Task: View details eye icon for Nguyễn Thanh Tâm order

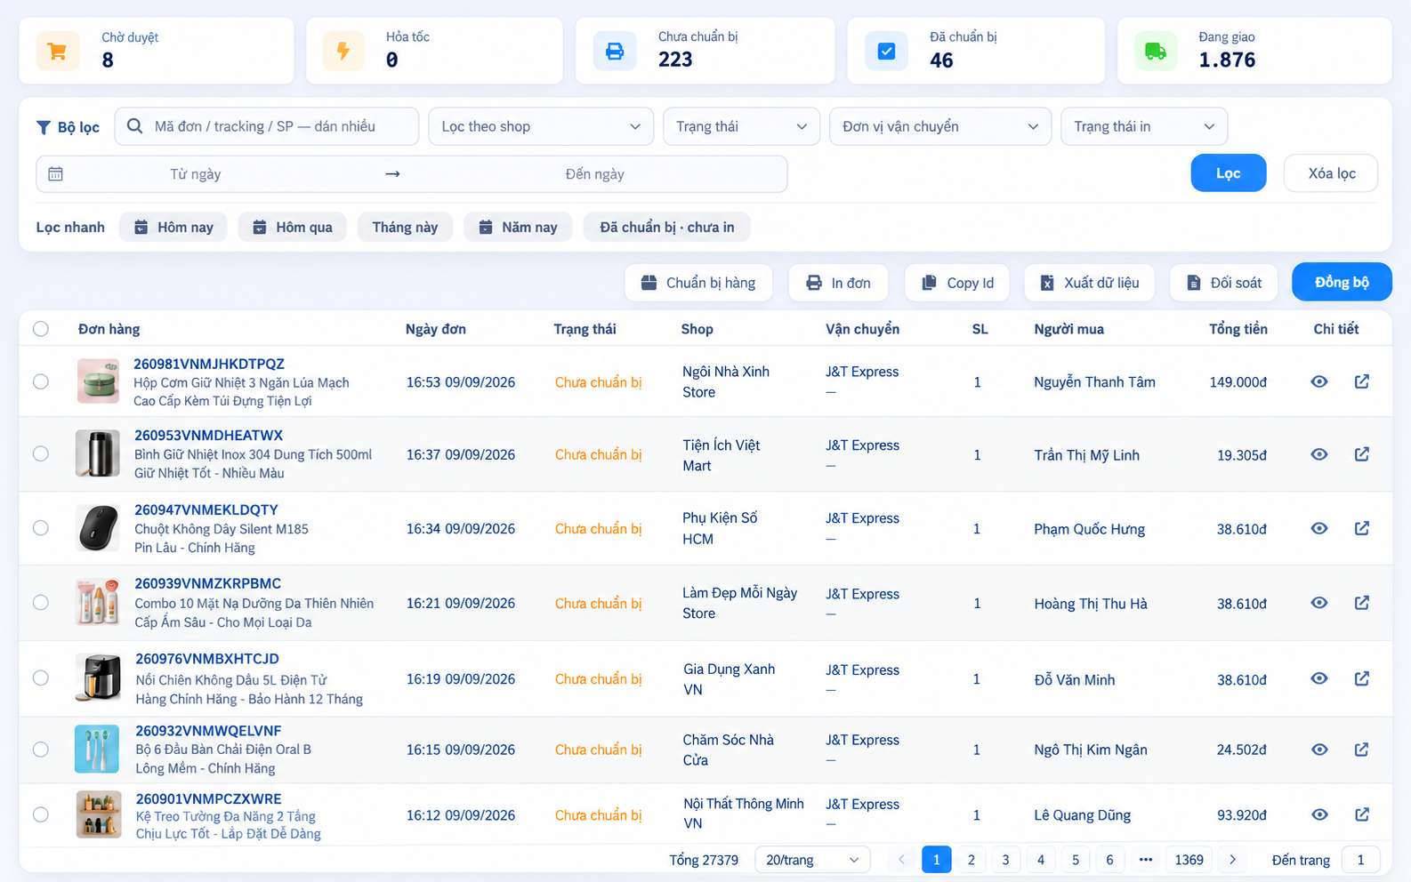Action: pyautogui.click(x=1319, y=381)
